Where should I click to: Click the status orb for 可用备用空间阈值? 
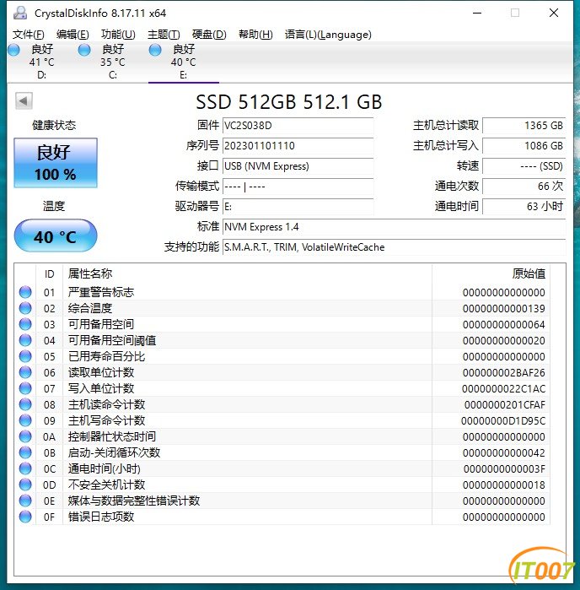(25, 340)
